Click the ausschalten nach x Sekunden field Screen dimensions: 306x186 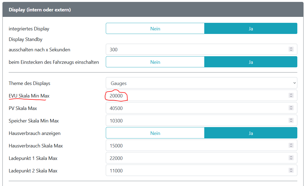[197, 50]
